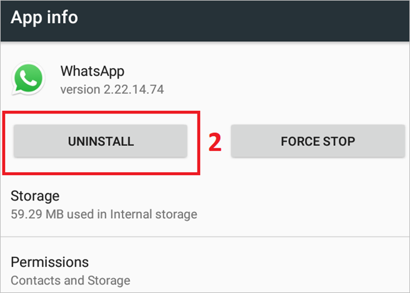Click the WhatsApp green app icon
The height and width of the screenshot is (293, 410).
click(28, 79)
